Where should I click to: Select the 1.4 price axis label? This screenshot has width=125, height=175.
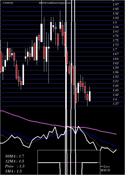115,99
